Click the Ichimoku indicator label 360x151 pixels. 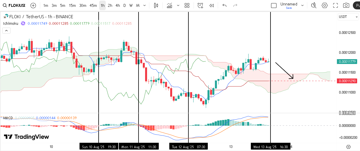coord(10,23)
